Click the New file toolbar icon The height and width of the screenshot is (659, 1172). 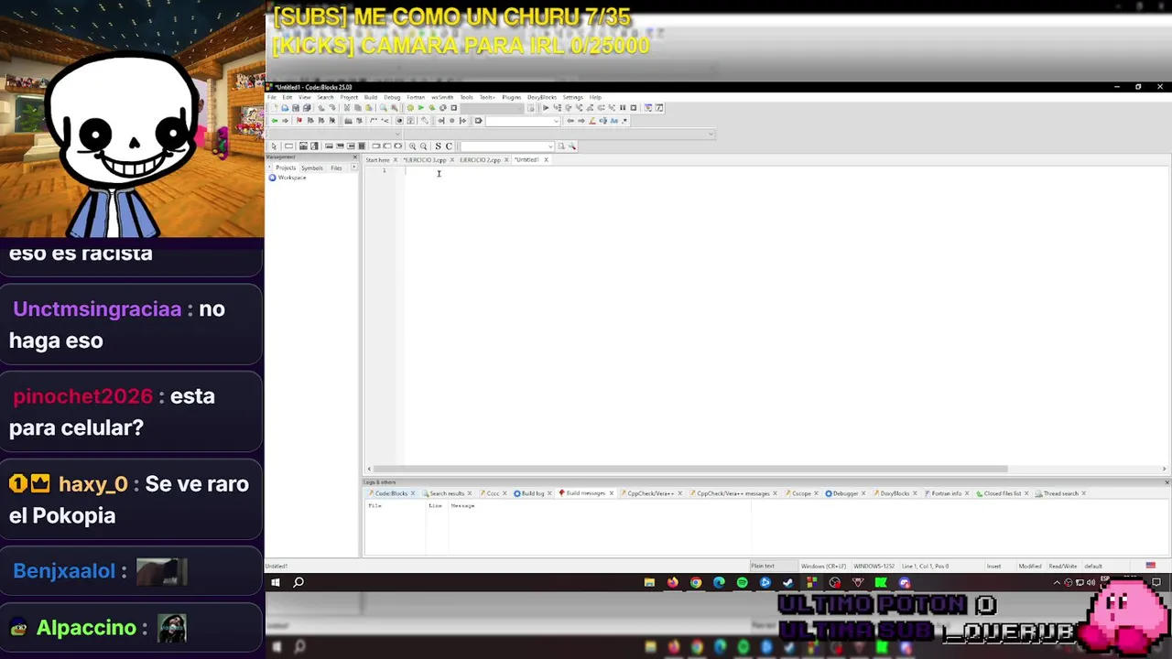[275, 107]
